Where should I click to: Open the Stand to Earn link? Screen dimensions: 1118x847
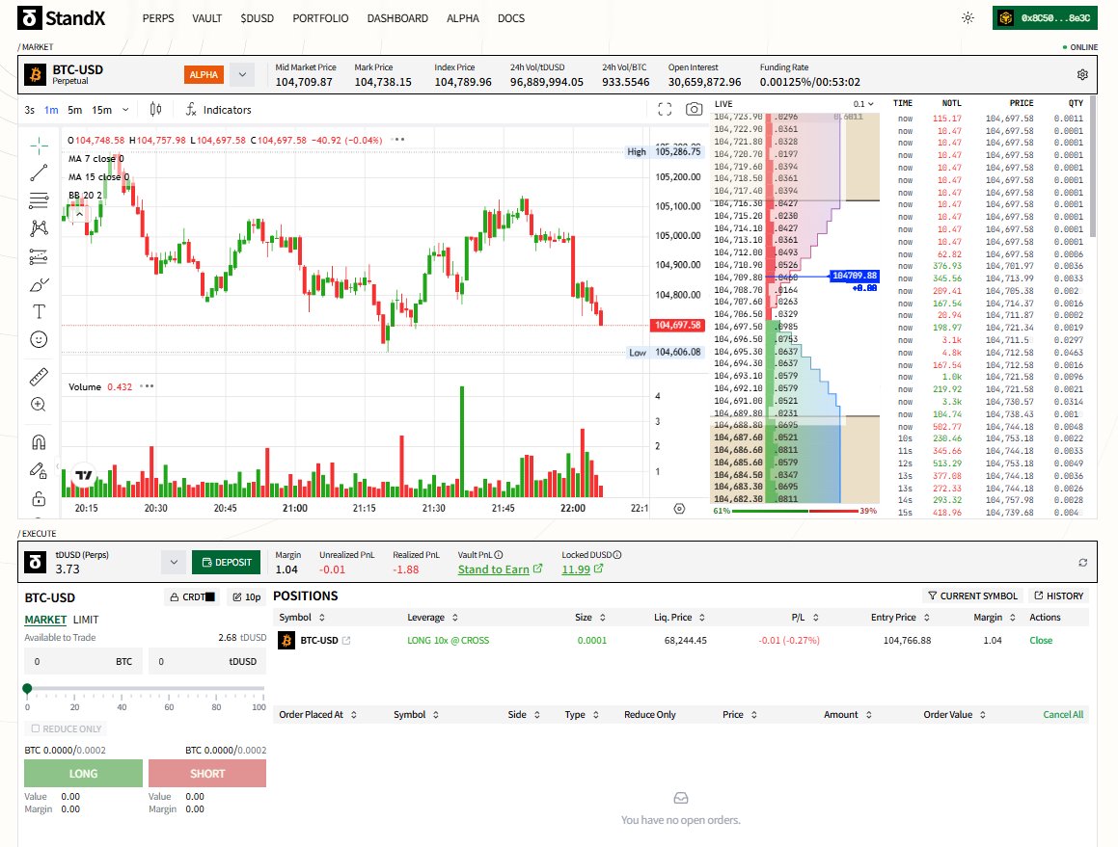[500, 569]
